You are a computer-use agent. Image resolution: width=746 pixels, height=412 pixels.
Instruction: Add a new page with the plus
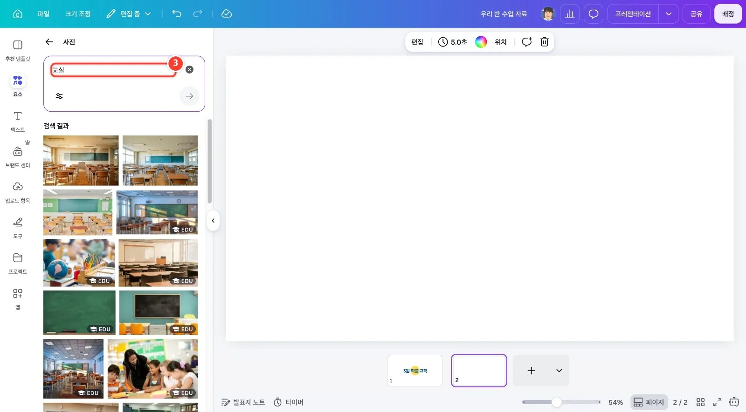click(531, 371)
